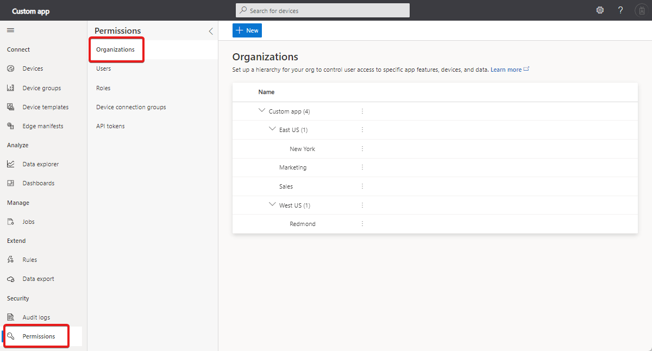
Task: Select the Redmond organization row
Action: point(435,224)
